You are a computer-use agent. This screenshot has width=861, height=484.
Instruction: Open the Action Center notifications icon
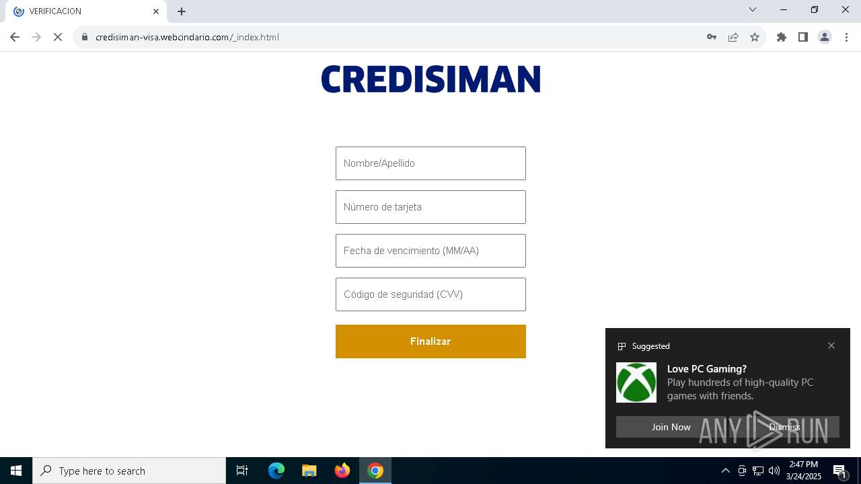point(840,471)
